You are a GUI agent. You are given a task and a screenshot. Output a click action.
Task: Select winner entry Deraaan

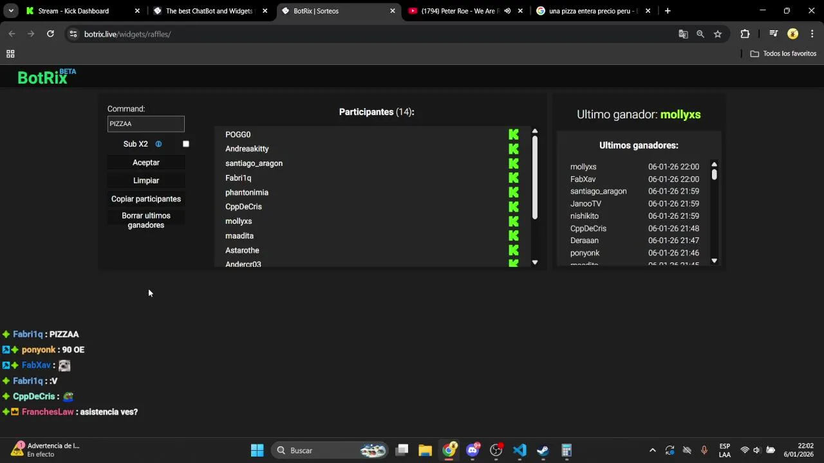coord(585,241)
